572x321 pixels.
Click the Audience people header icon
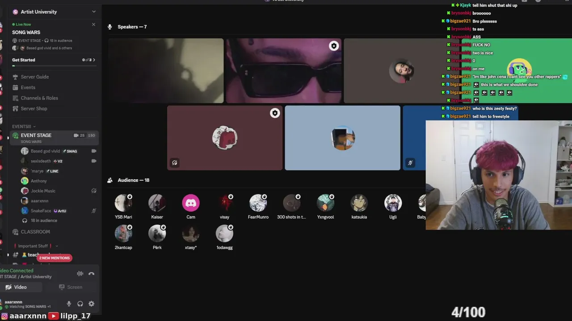click(x=110, y=180)
